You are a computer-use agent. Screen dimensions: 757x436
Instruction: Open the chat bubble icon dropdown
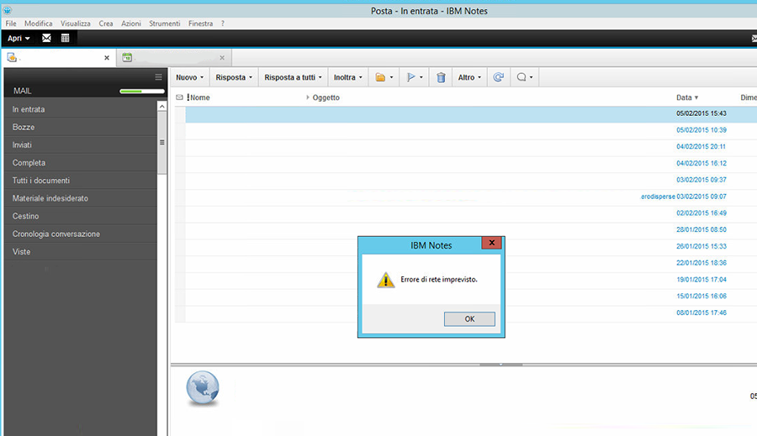coord(524,77)
